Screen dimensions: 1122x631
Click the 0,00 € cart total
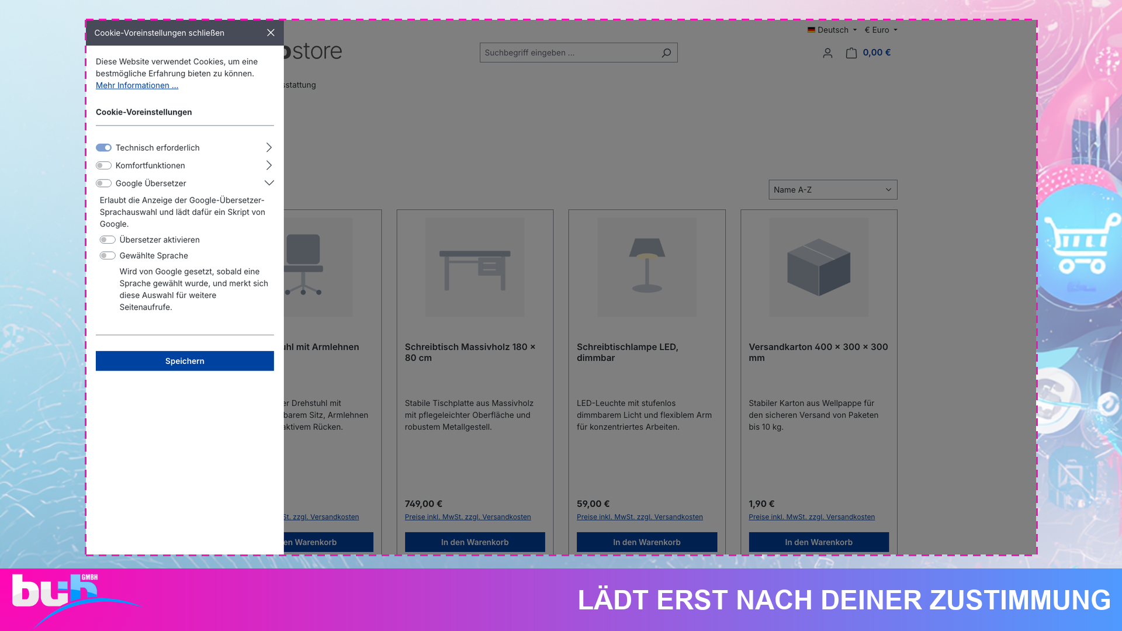pyautogui.click(x=877, y=53)
